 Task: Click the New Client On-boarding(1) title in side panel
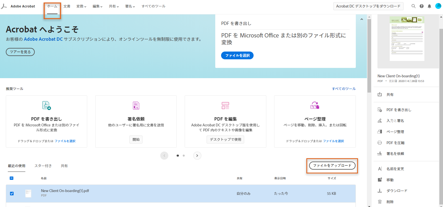tap(399, 76)
